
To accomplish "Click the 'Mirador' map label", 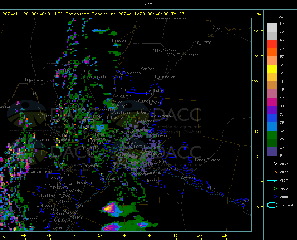I will pyautogui.click(x=152, y=181).
